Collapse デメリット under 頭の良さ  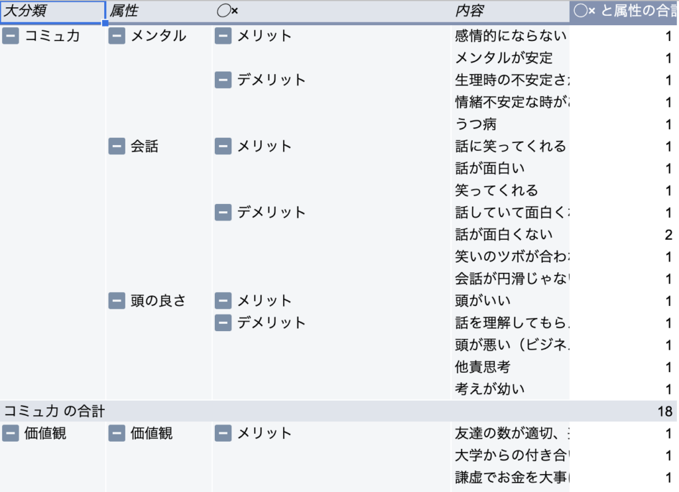click(223, 323)
